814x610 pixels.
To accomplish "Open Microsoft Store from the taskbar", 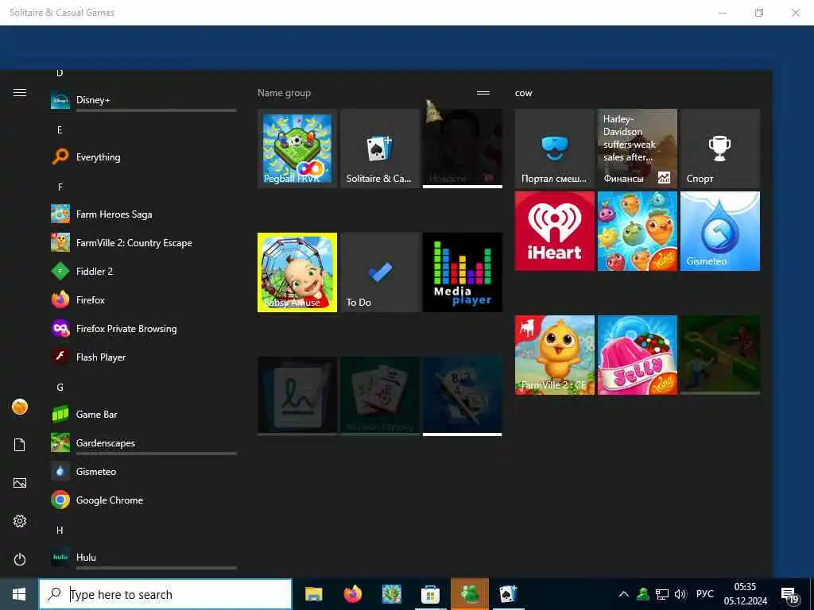I will click(430, 594).
